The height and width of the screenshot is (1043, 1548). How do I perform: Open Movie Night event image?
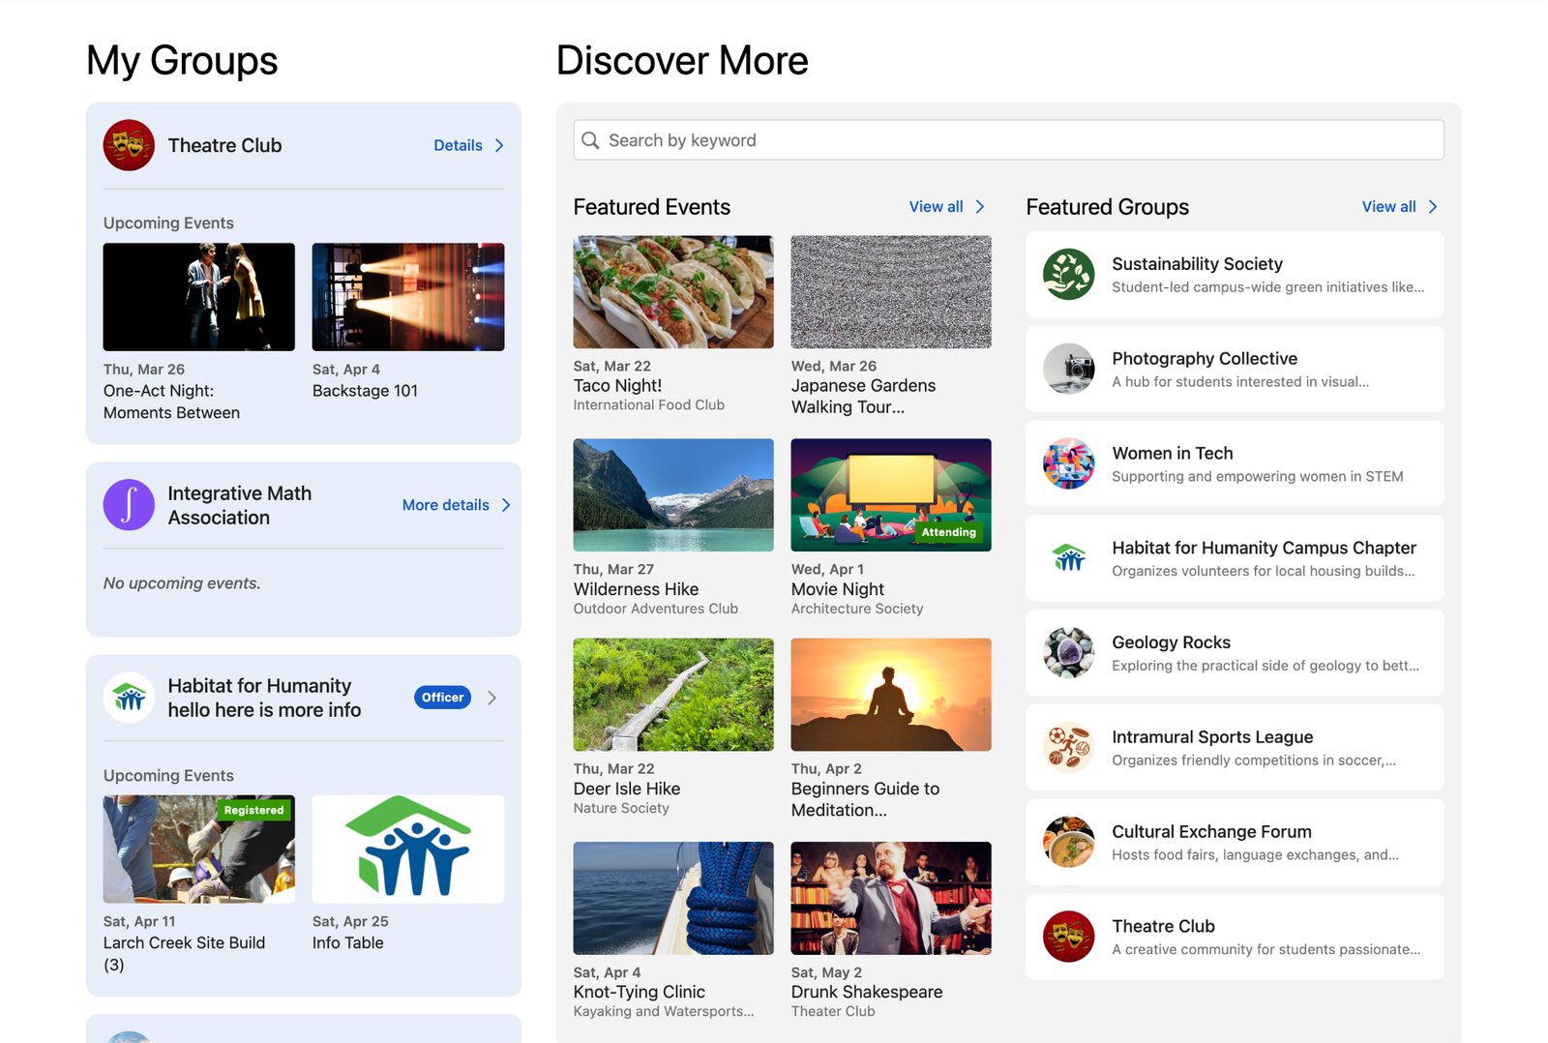tap(891, 495)
